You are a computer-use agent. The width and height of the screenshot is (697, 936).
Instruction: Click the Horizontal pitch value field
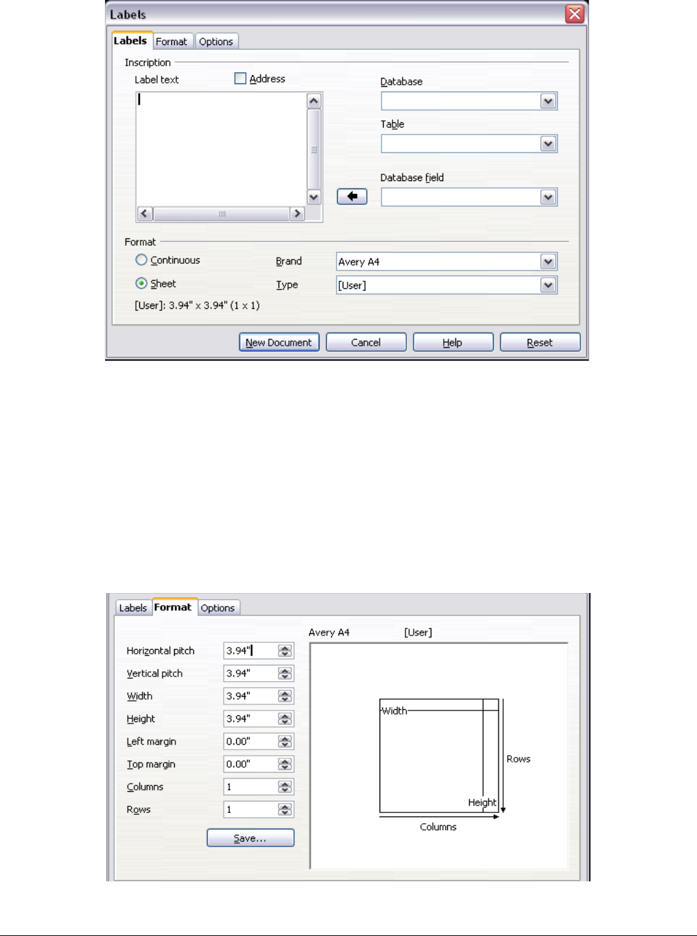tap(251, 650)
